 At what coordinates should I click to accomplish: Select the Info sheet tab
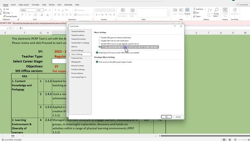13,136
